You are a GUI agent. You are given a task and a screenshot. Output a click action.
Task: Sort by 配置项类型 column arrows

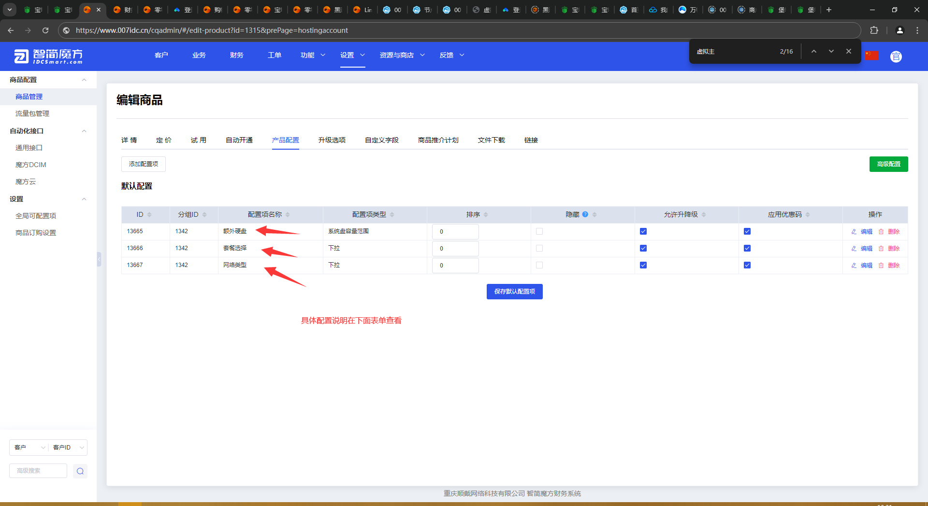click(x=392, y=214)
